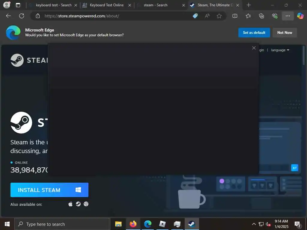Open Settings and more ellipsis menu
Image resolution: width=307 pixels, height=230 pixels.
288,16
